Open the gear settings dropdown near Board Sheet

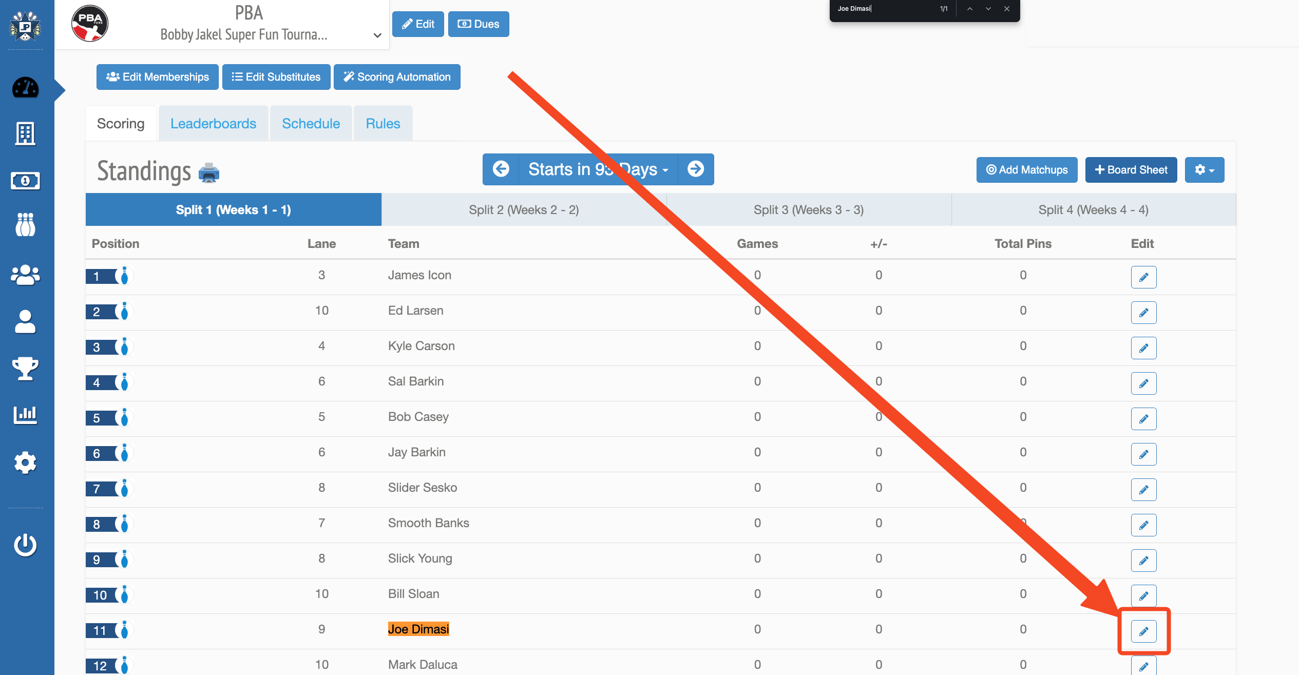coord(1204,170)
